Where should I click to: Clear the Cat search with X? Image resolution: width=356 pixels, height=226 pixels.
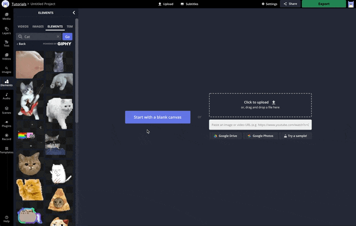58,37
